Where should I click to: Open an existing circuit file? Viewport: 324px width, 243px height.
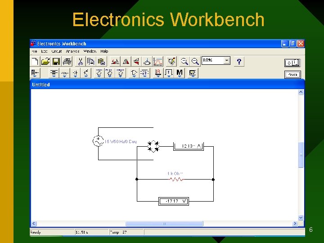pyautogui.click(x=45, y=61)
